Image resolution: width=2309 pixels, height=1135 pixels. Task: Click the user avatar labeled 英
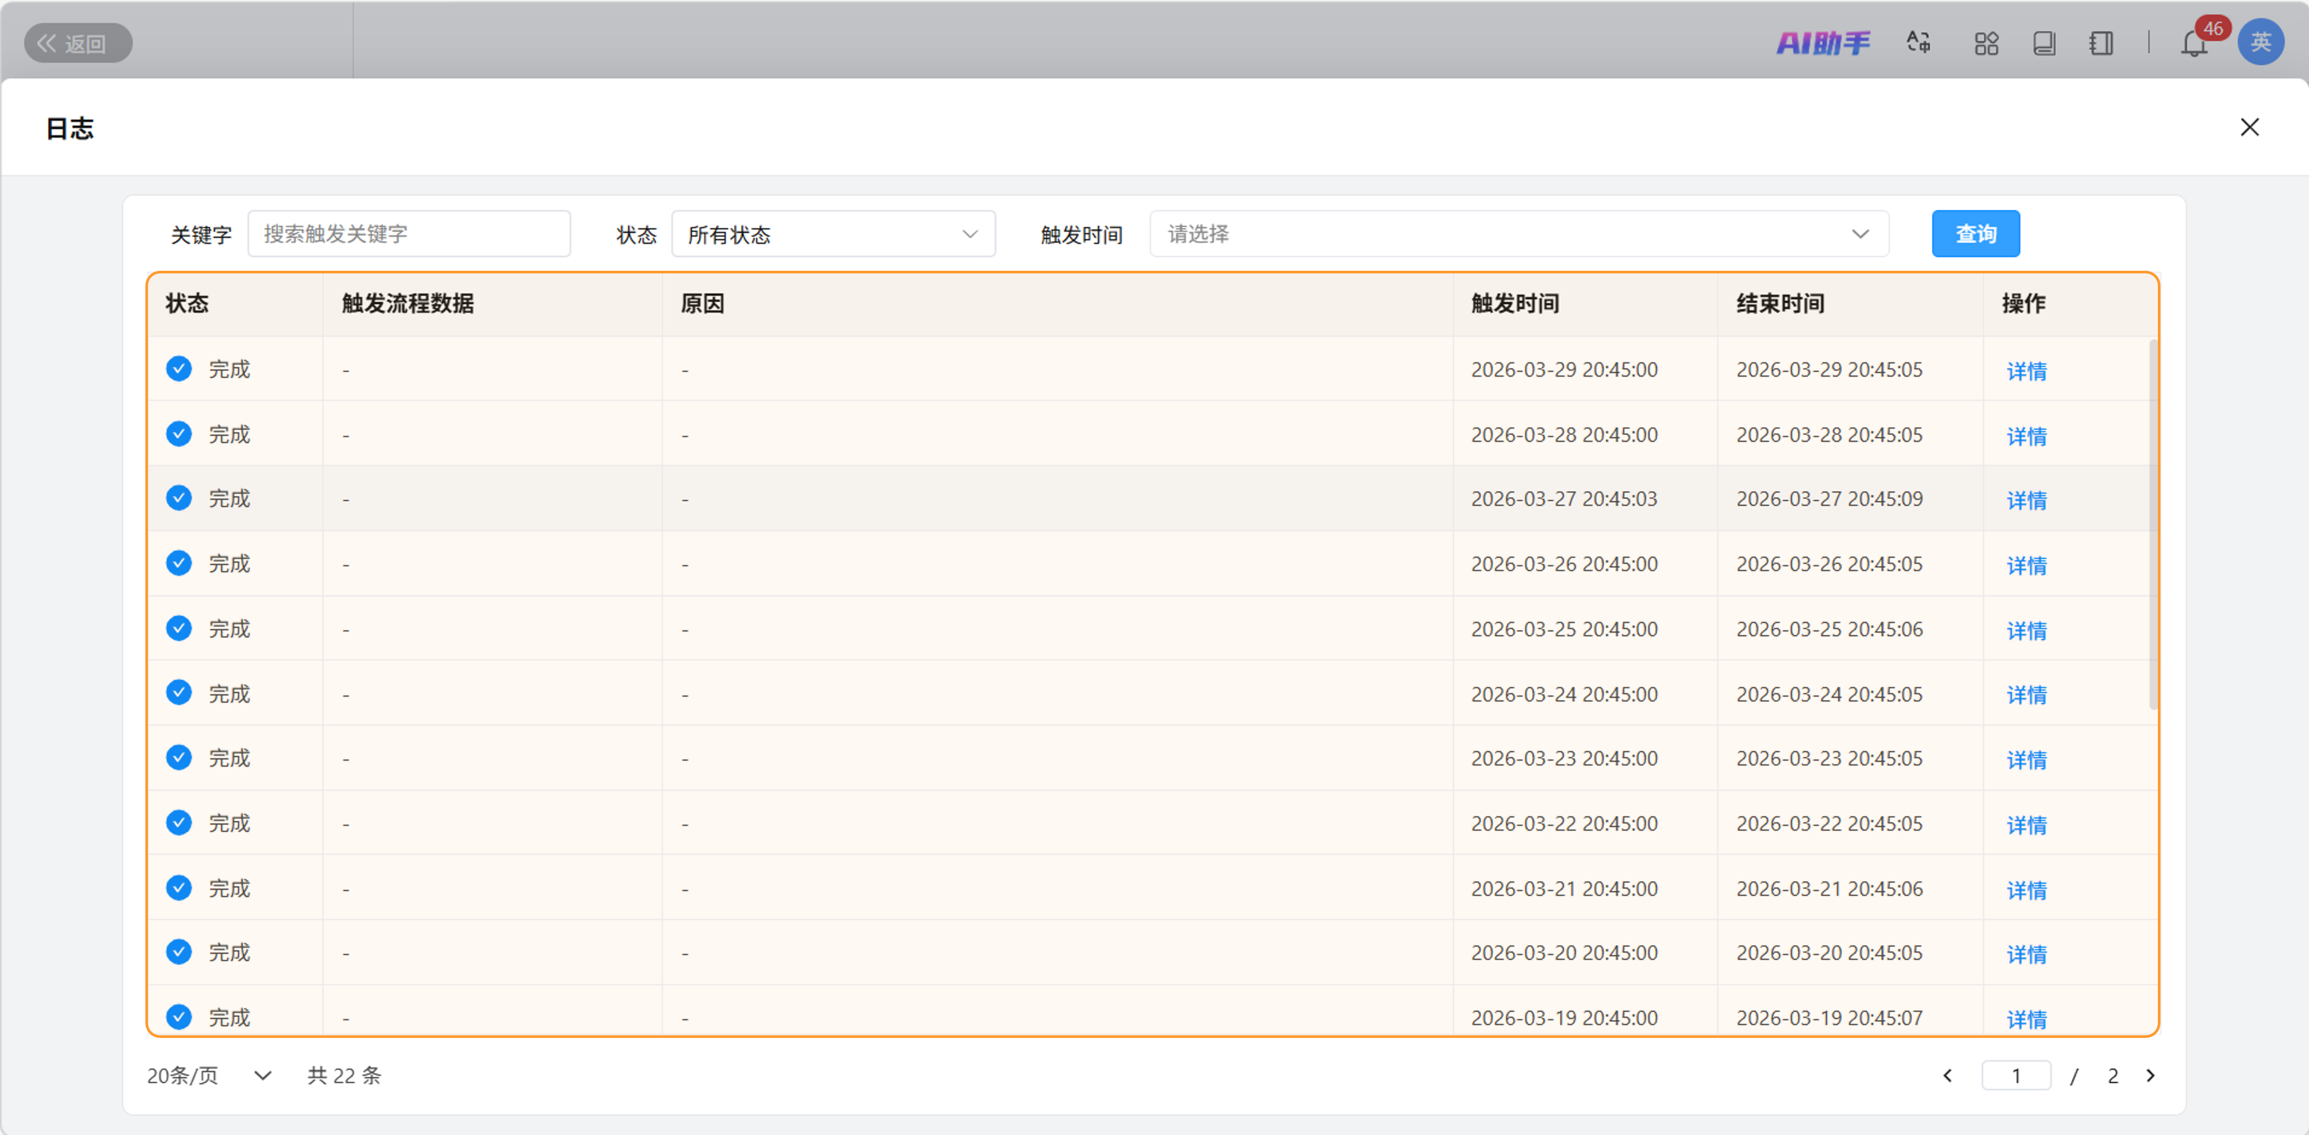tap(2260, 42)
